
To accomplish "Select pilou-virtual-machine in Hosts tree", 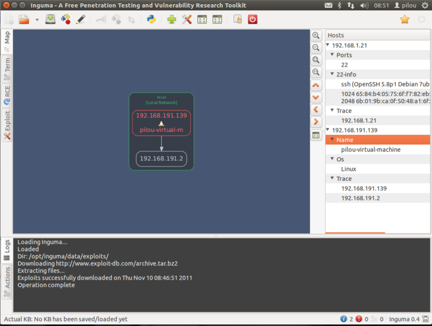I will point(370,149).
